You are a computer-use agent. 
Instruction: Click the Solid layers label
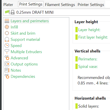tap(89, 106)
